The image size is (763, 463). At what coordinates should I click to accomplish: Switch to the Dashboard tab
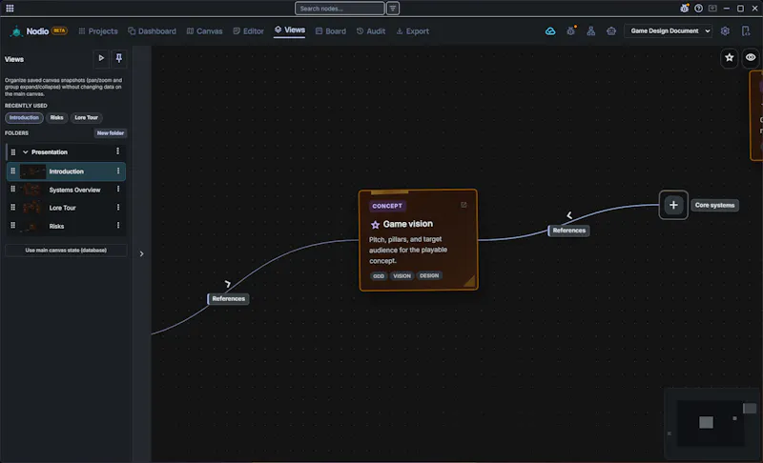click(x=152, y=31)
